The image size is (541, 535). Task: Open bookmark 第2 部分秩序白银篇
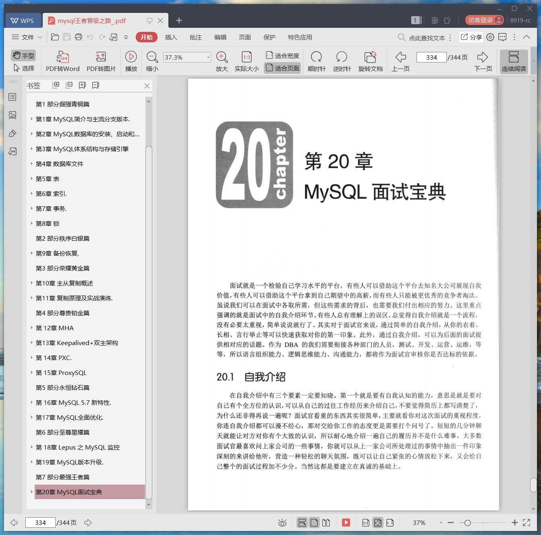click(x=62, y=238)
